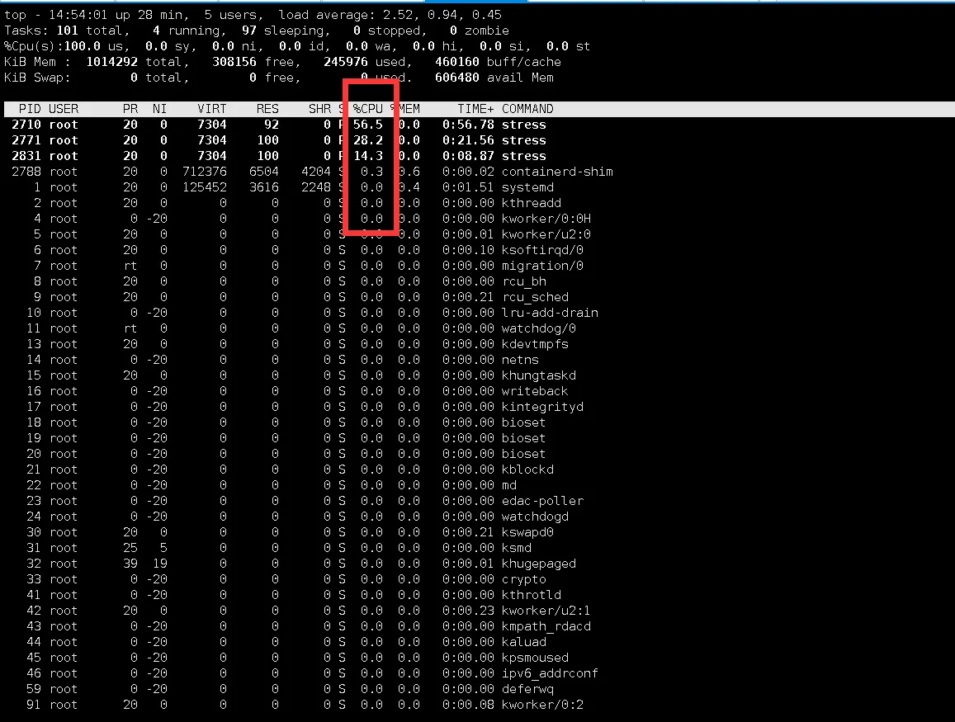The height and width of the screenshot is (722, 955).
Task: Click 308156 free memory value
Action: (234, 62)
